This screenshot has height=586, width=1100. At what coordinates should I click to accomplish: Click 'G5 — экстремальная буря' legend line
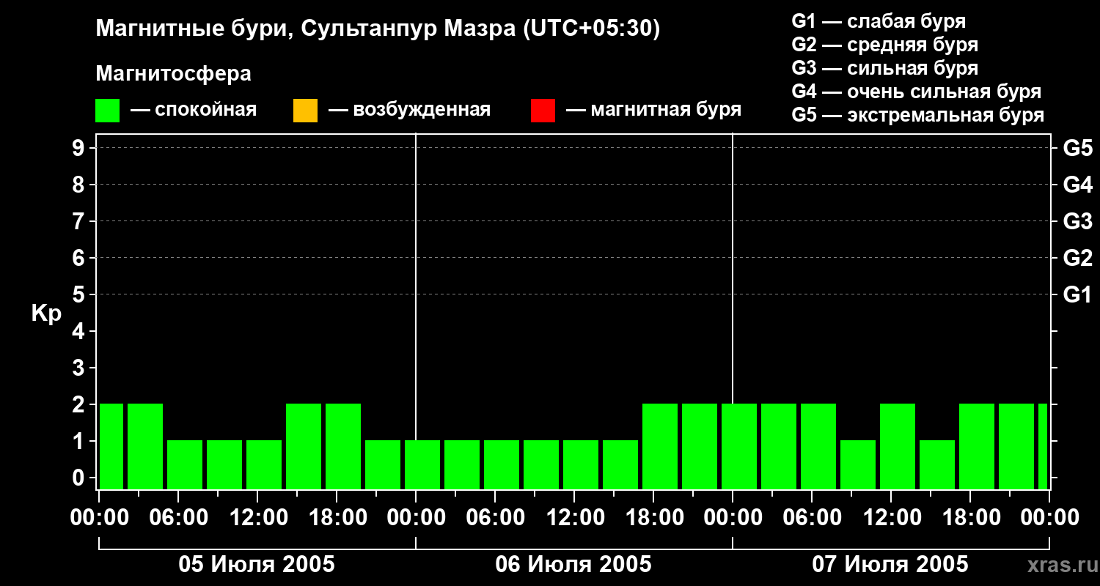coord(918,115)
